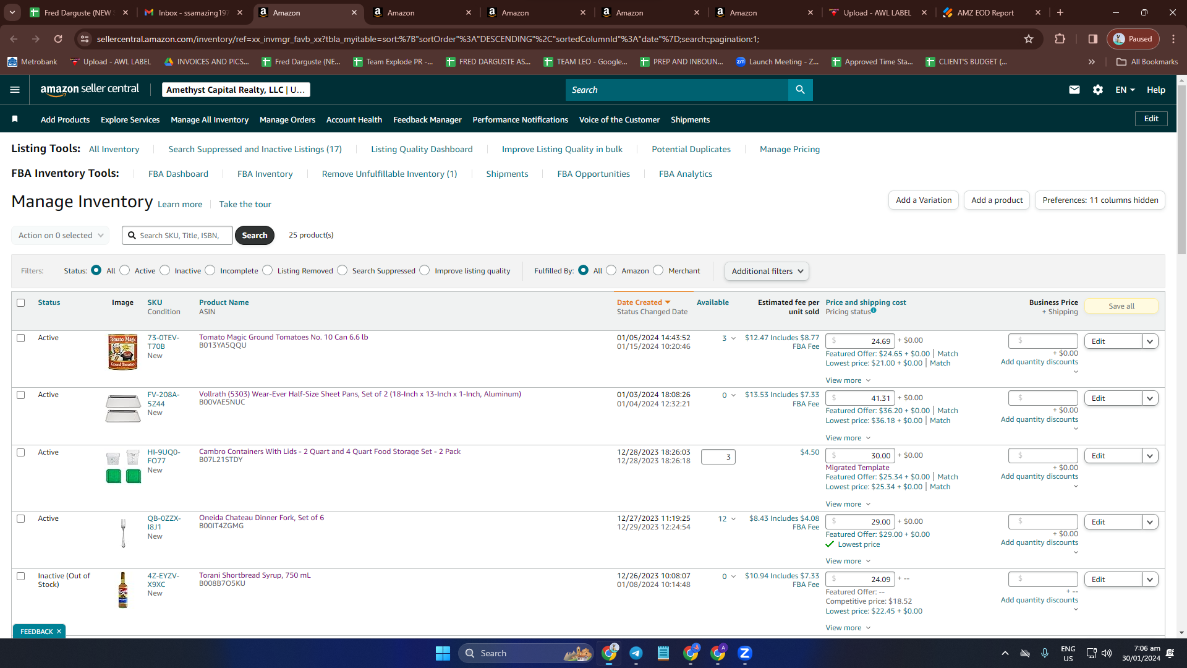
Task: Open Feedback Manager menu item
Action: pos(427,119)
